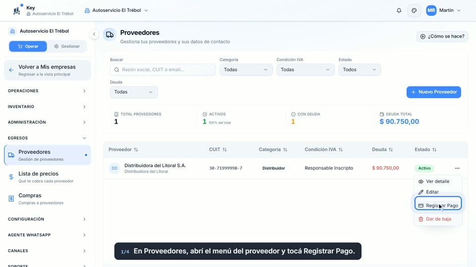Open the Martín user menu chevron
476x267 pixels.
(459, 10)
